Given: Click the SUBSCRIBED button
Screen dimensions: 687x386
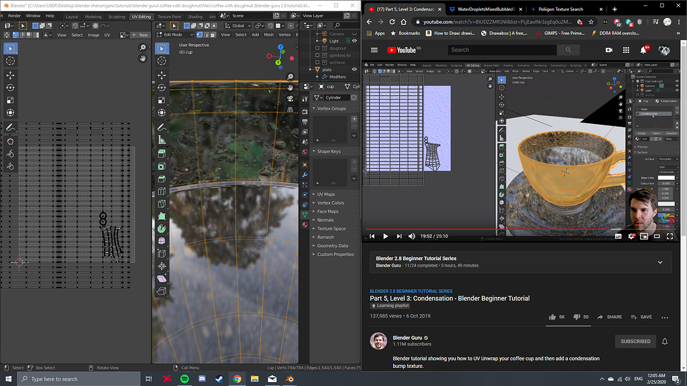Looking at the screenshot, I should (x=635, y=341).
